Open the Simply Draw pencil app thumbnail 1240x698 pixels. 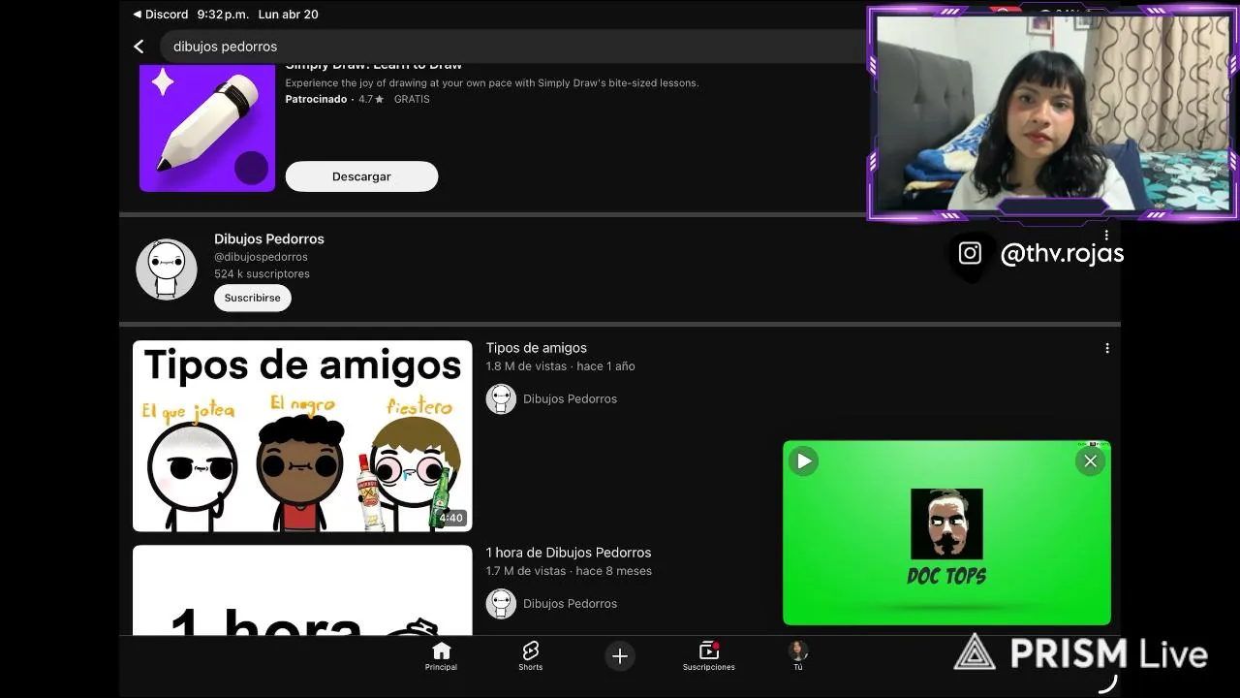(207, 128)
